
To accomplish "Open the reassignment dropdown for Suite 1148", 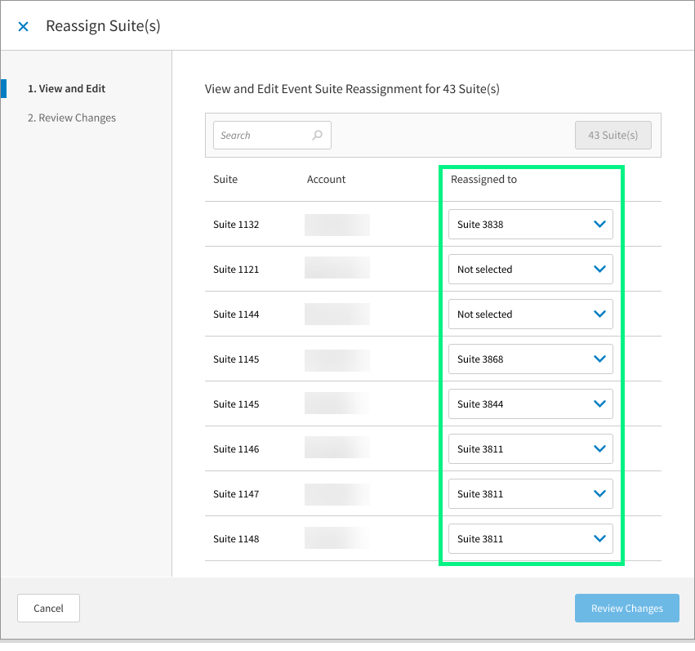I will [530, 538].
